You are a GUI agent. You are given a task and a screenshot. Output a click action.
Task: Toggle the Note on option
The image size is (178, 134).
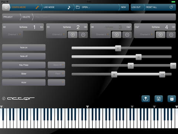click(24, 47)
